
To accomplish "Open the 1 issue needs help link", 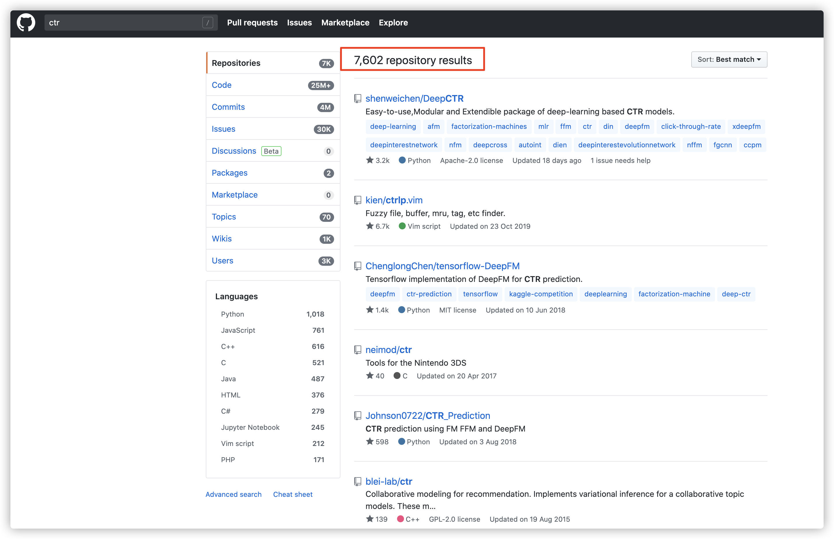I will tap(620, 160).
